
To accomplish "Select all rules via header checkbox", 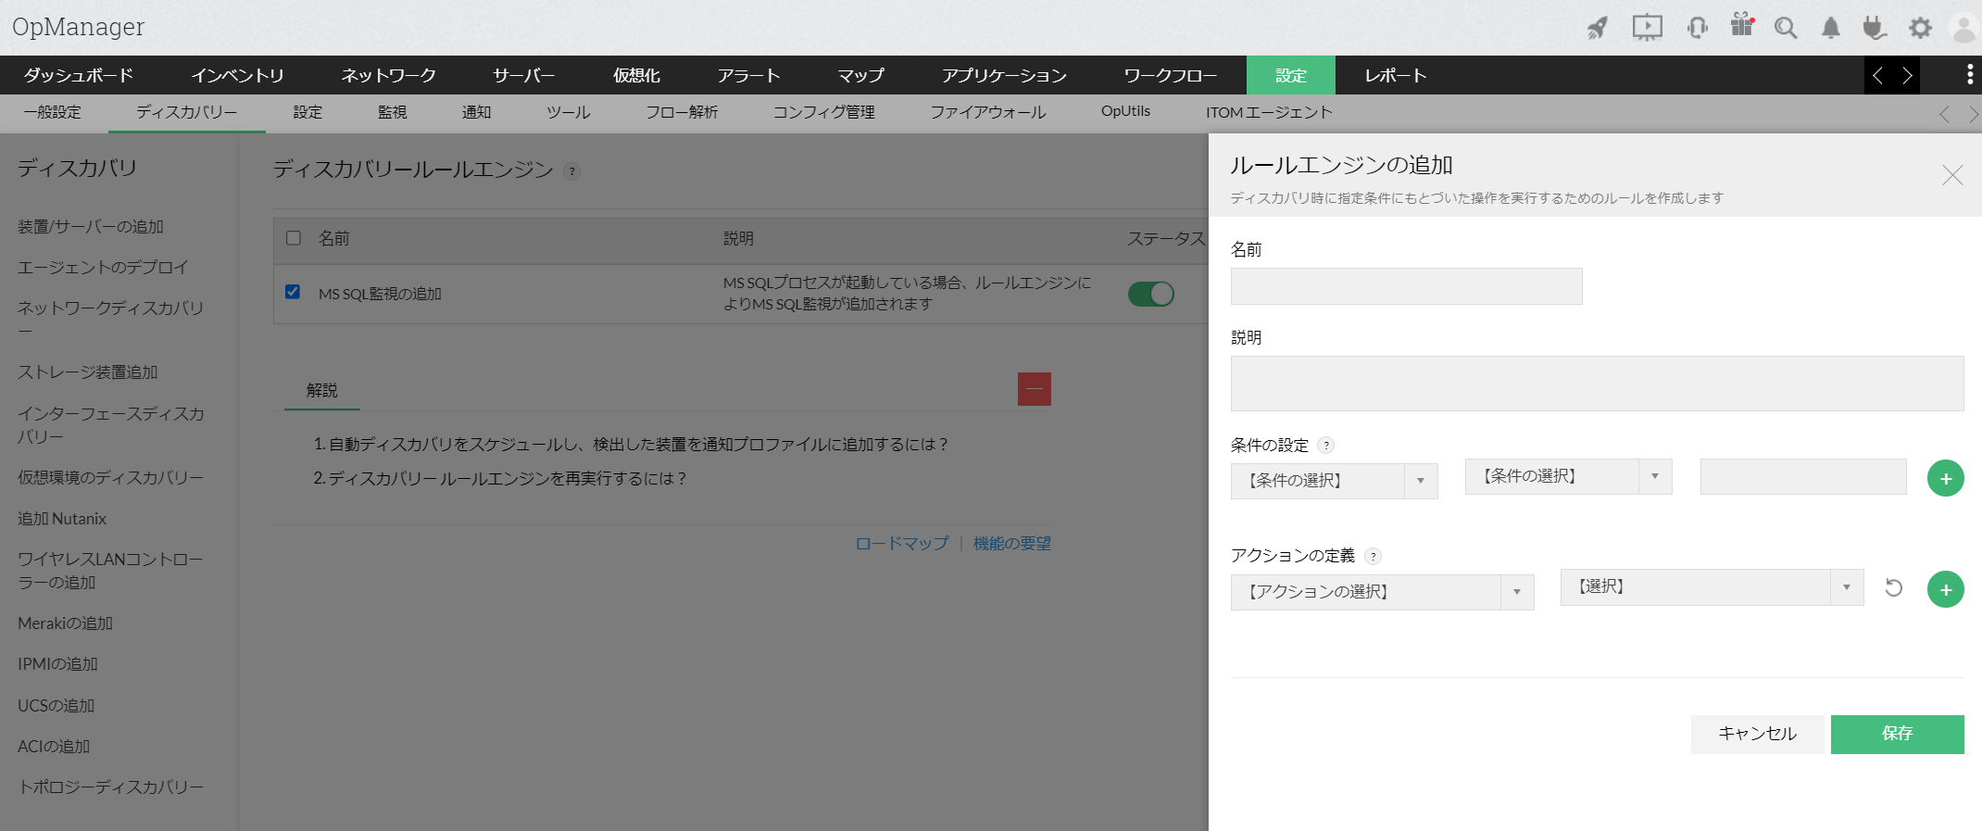I will pos(294,238).
